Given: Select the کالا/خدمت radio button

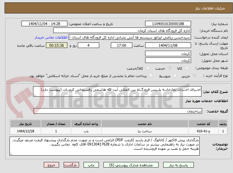Looking at the screenshot, I should [x=148, y=68].
